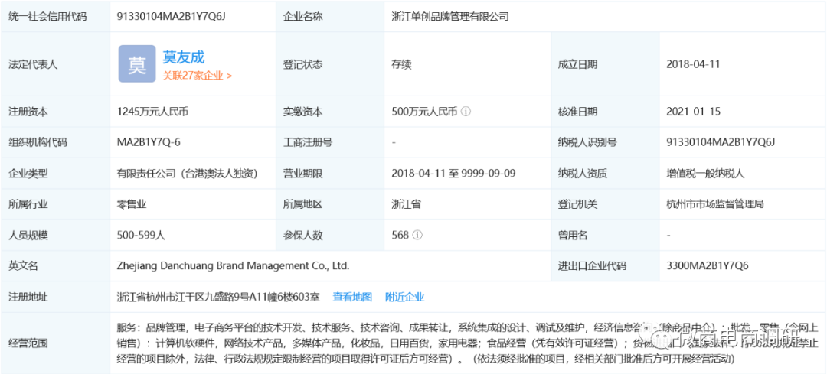The height and width of the screenshot is (374, 827).
Task: Click the 附近企业 nearby companies link
Action: [404, 297]
